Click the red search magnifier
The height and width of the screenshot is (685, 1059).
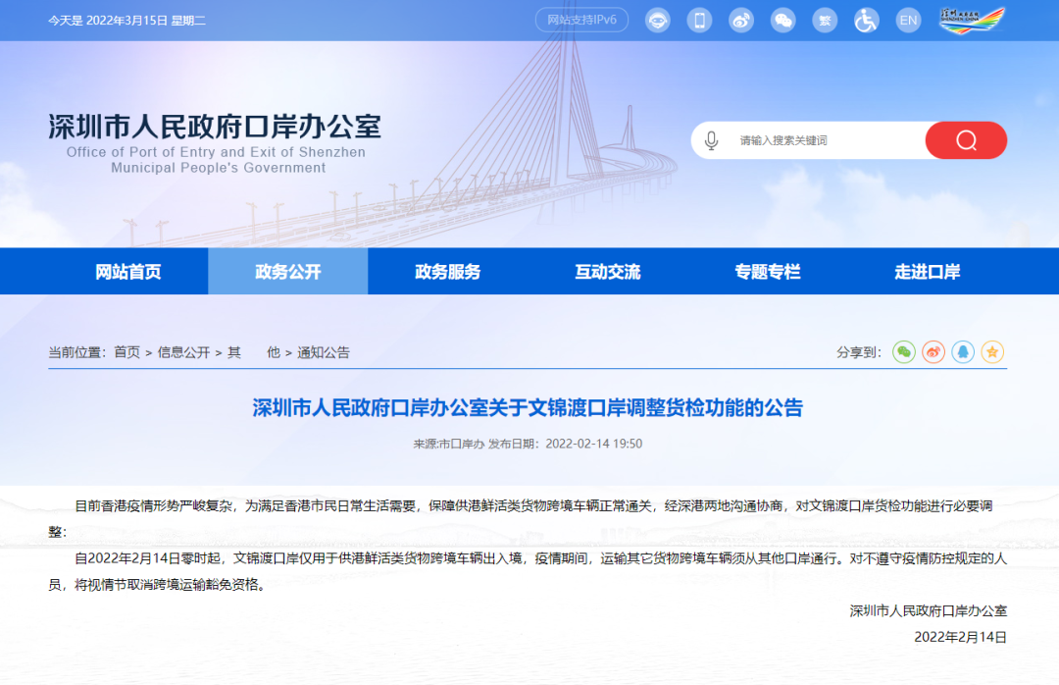(x=966, y=140)
